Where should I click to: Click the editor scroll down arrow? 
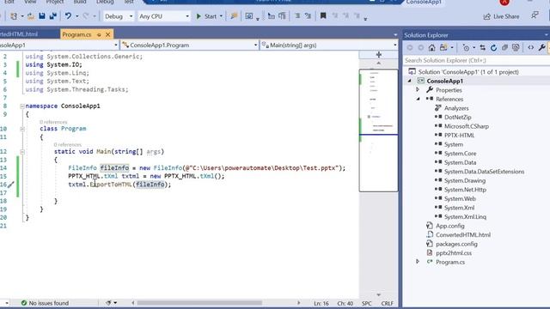coord(378,295)
